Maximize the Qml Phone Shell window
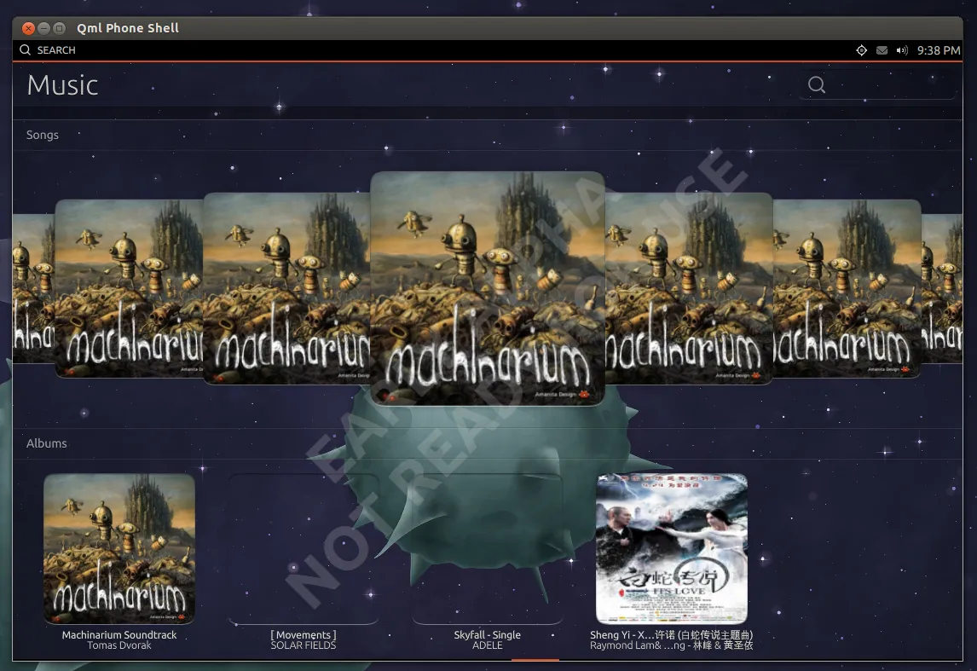 click(x=59, y=28)
